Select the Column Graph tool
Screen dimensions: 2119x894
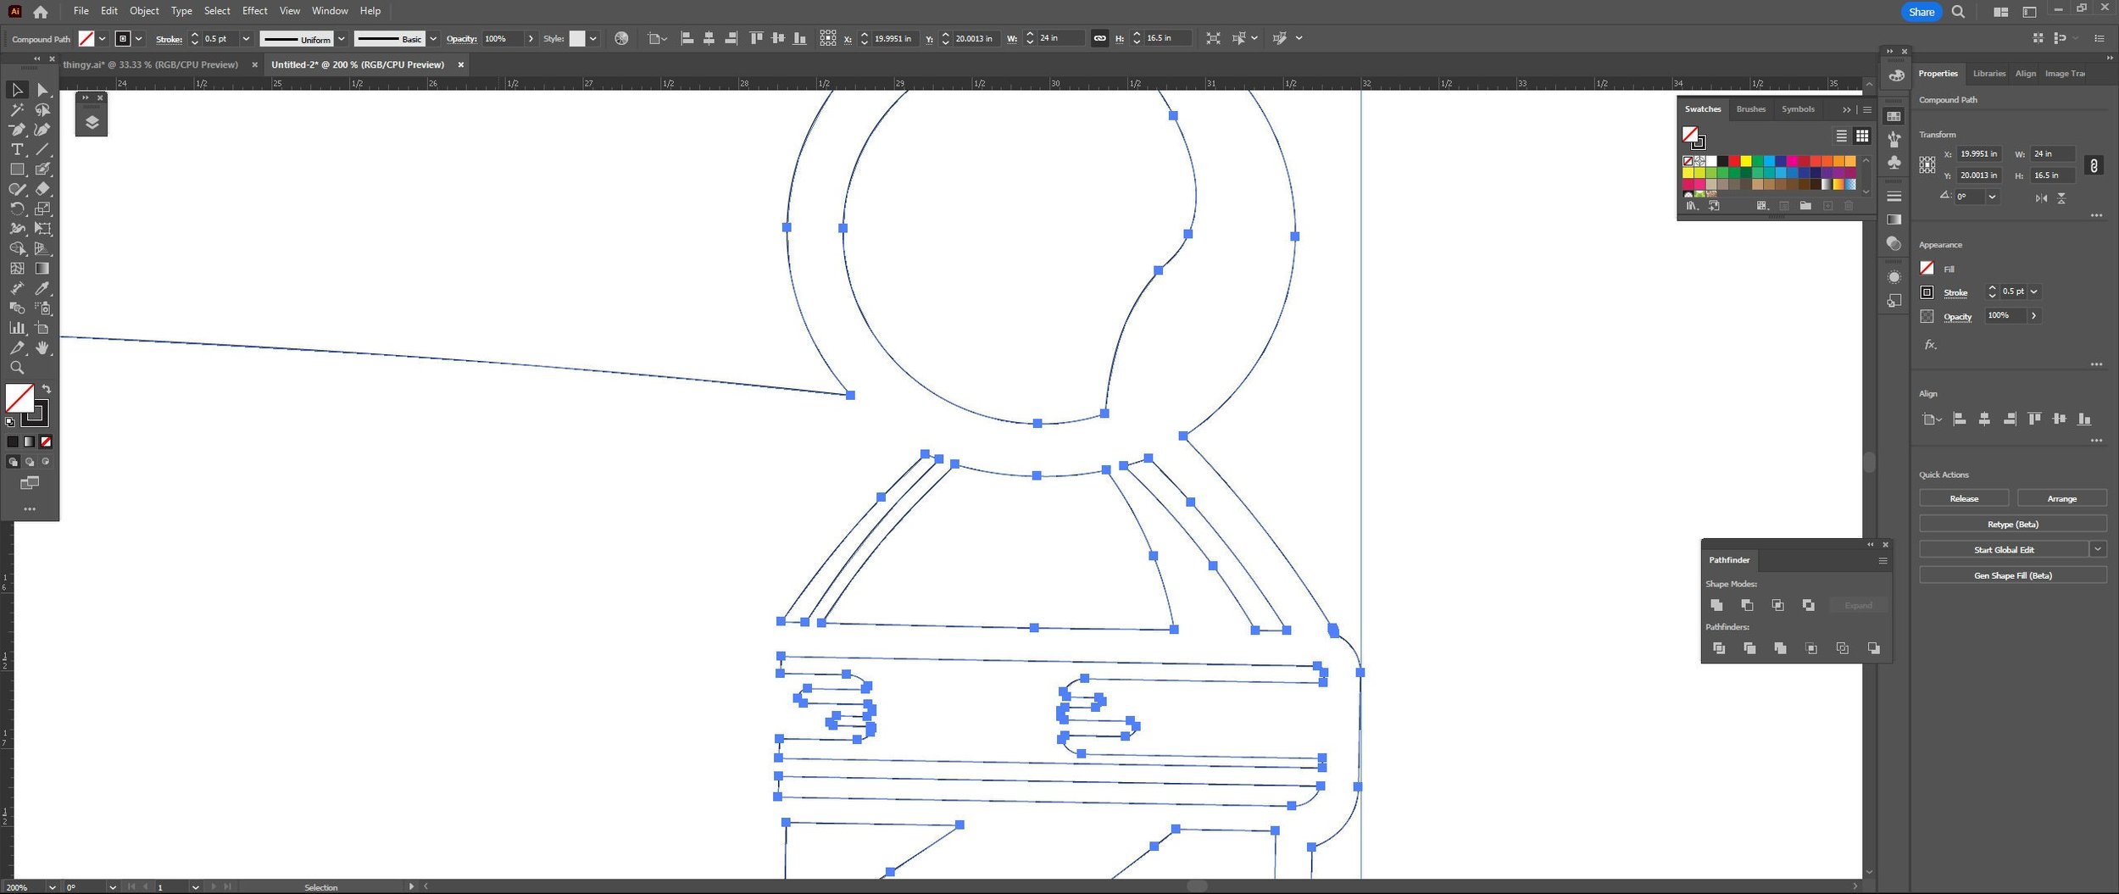(17, 328)
